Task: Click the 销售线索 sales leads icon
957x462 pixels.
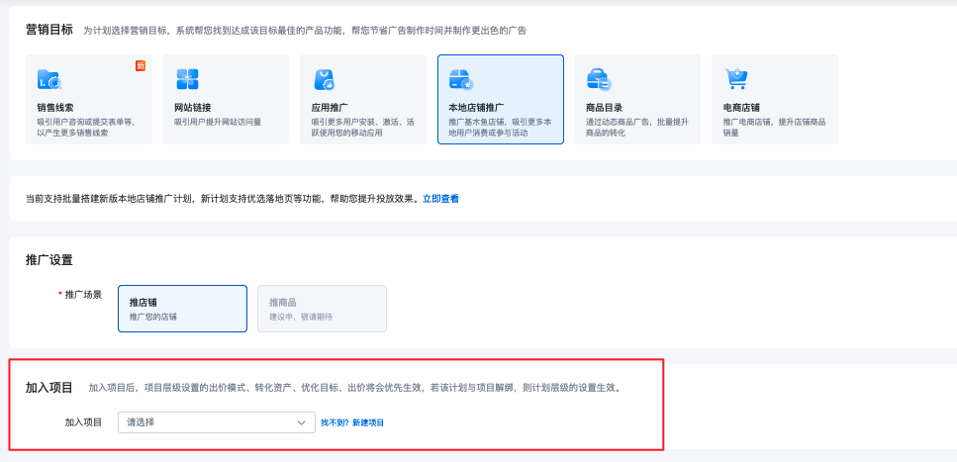Action: (48, 80)
